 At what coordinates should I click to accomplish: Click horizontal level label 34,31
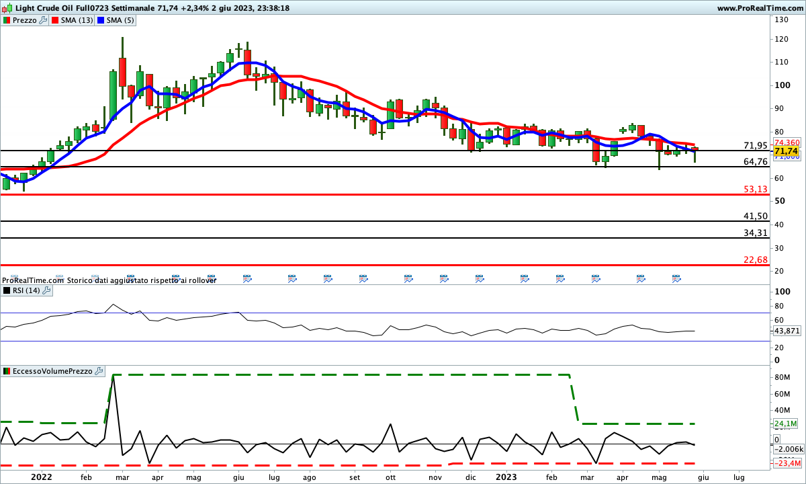pyautogui.click(x=756, y=233)
